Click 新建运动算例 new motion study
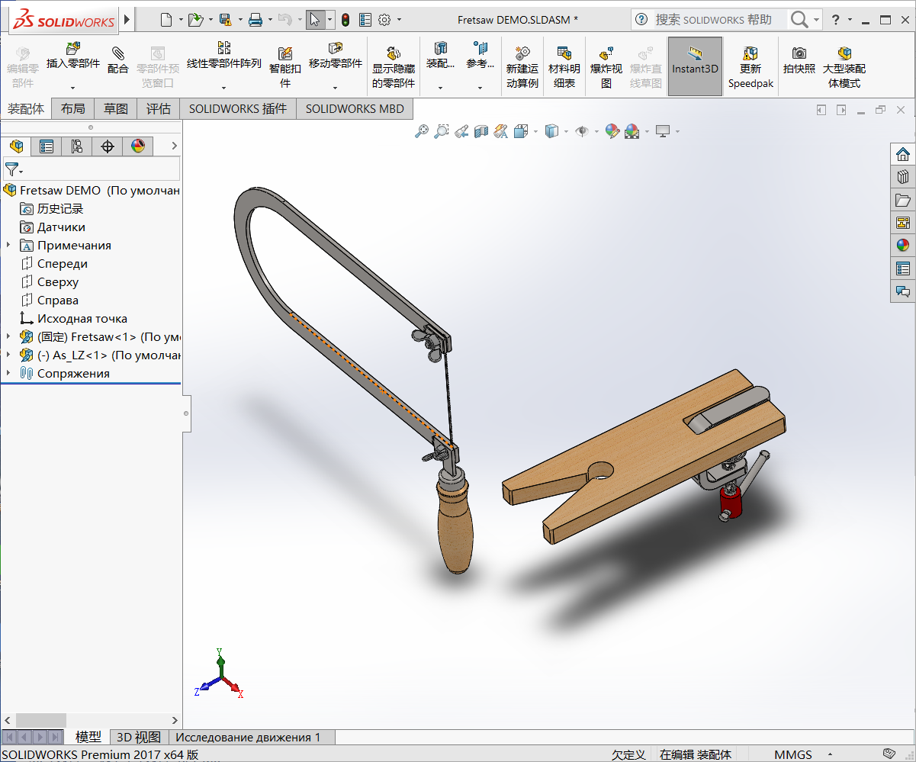This screenshot has width=916, height=762. click(x=522, y=67)
